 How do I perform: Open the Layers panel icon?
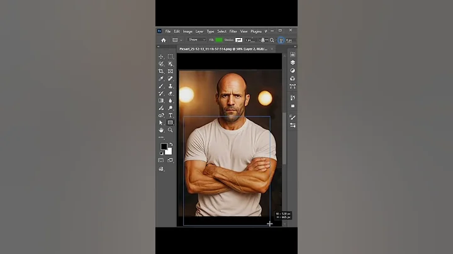pyautogui.click(x=293, y=62)
